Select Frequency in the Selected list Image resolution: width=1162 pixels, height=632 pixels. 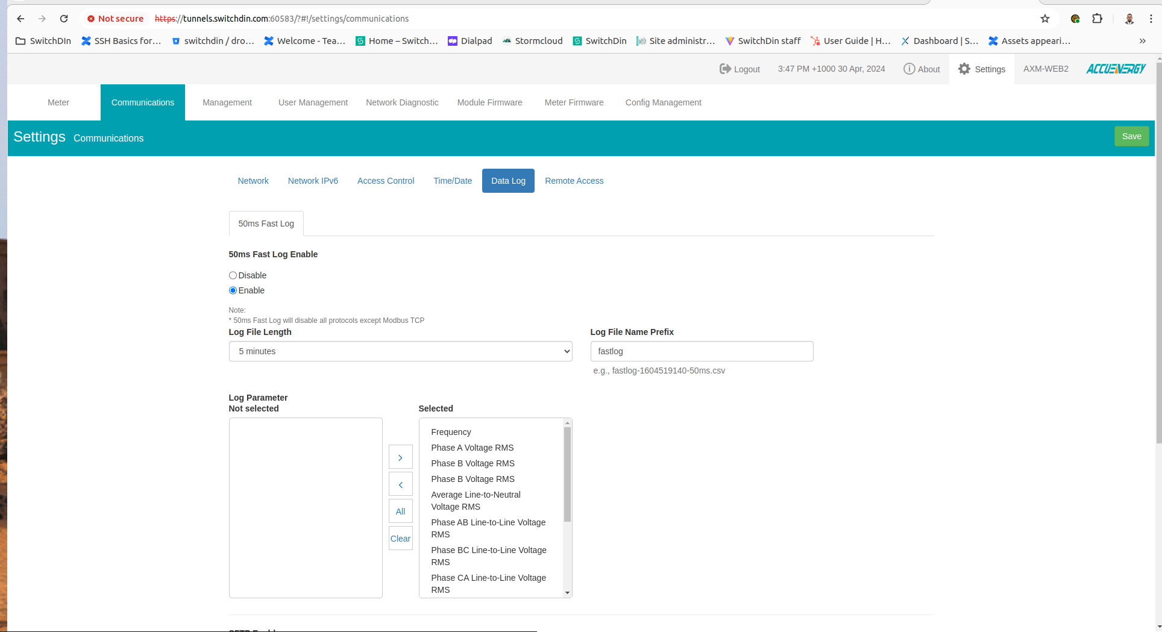[451, 432]
